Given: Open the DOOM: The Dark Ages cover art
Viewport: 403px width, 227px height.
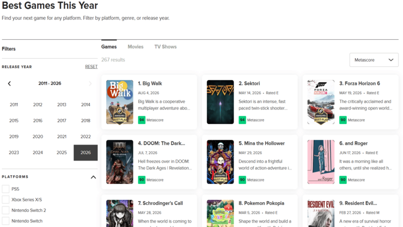Looking at the screenshot, I should tap(120, 162).
